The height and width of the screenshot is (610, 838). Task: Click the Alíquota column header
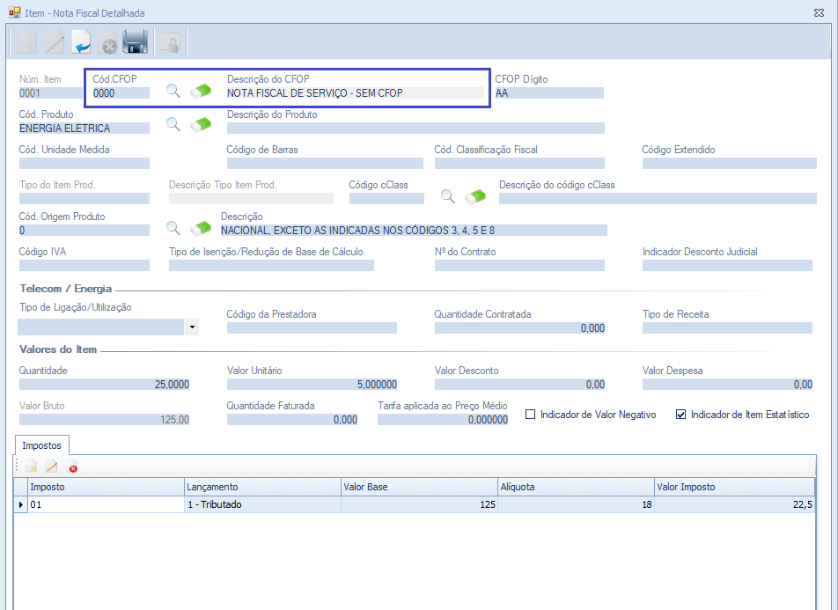click(x=575, y=487)
